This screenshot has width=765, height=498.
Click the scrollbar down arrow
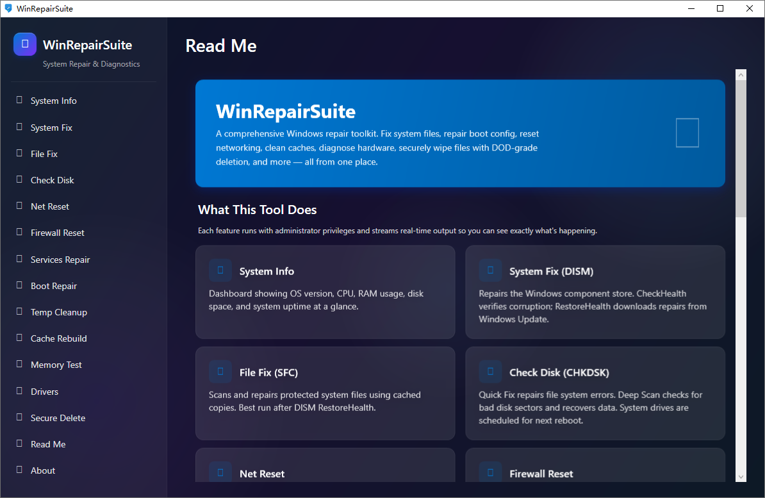pyautogui.click(x=741, y=477)
